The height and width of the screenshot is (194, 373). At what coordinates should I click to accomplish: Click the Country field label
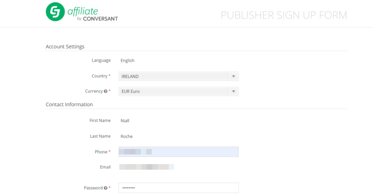pyautogui.click(x=99, y=76)
